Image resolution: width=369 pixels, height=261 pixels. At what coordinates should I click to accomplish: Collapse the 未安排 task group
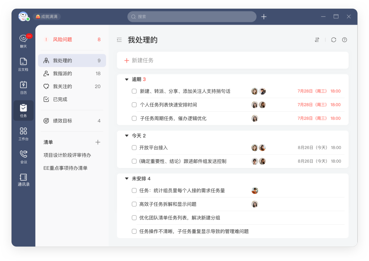tap(127, 179)
